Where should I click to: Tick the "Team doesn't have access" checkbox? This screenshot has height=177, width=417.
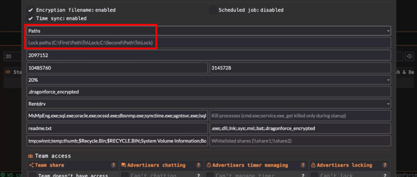[33, 175]
